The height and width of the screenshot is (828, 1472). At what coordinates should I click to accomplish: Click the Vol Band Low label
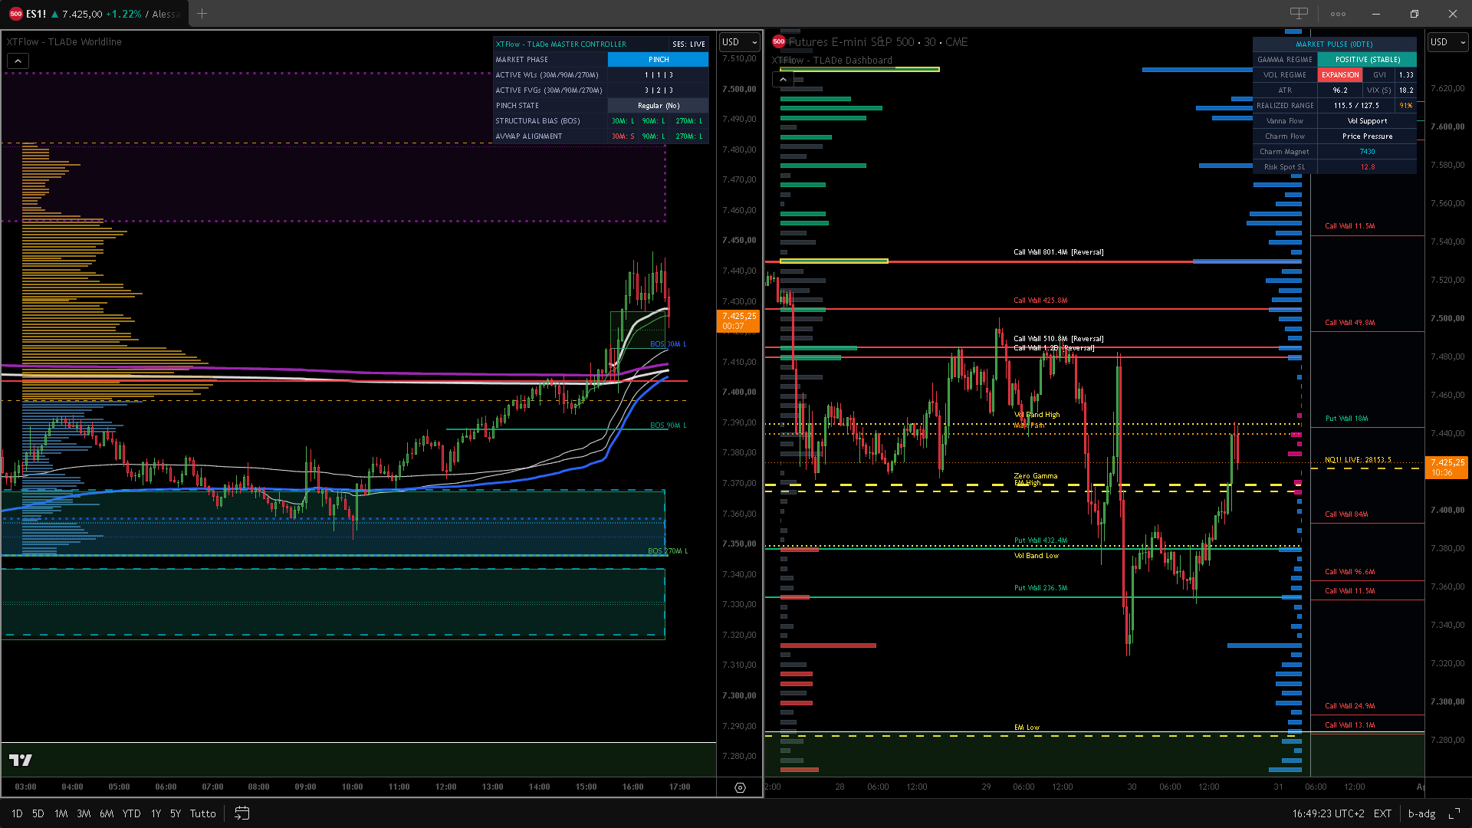(x=1036, y=556)
